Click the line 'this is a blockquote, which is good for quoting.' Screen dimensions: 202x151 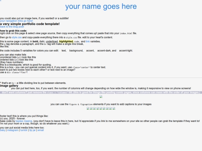pyautogui.click(x=26, y=65)
